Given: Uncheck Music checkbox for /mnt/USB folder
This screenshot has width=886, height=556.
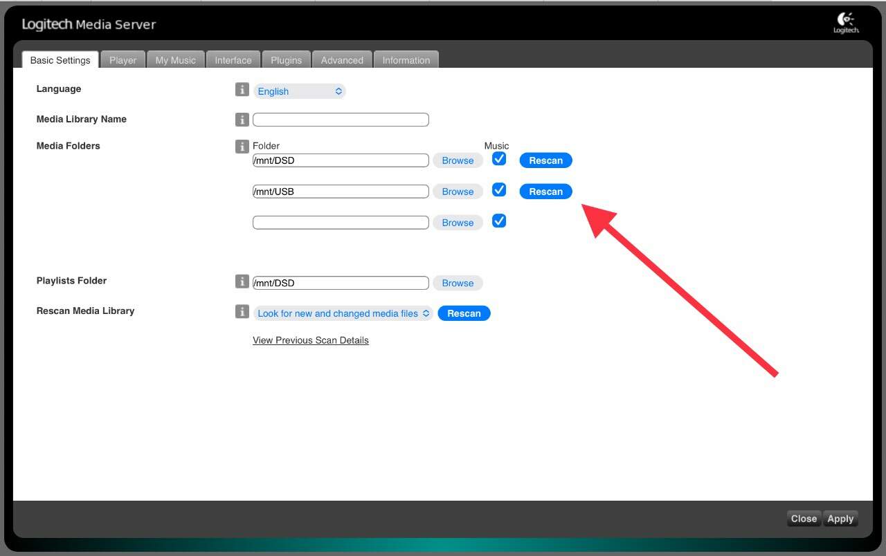Looking at the screenshot, I should (499, 189).
